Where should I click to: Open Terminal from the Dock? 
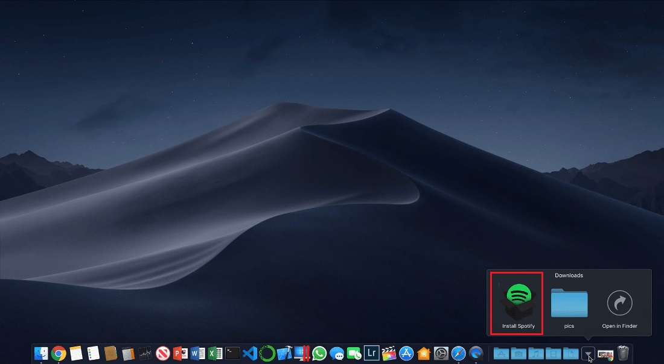pyautogui.click(x=232, y=353)
